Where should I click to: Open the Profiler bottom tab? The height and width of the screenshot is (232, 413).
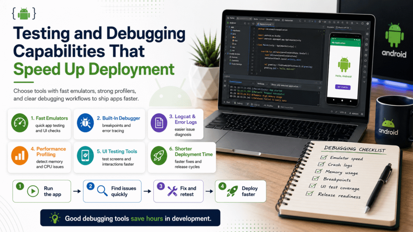tap(269, 106)
